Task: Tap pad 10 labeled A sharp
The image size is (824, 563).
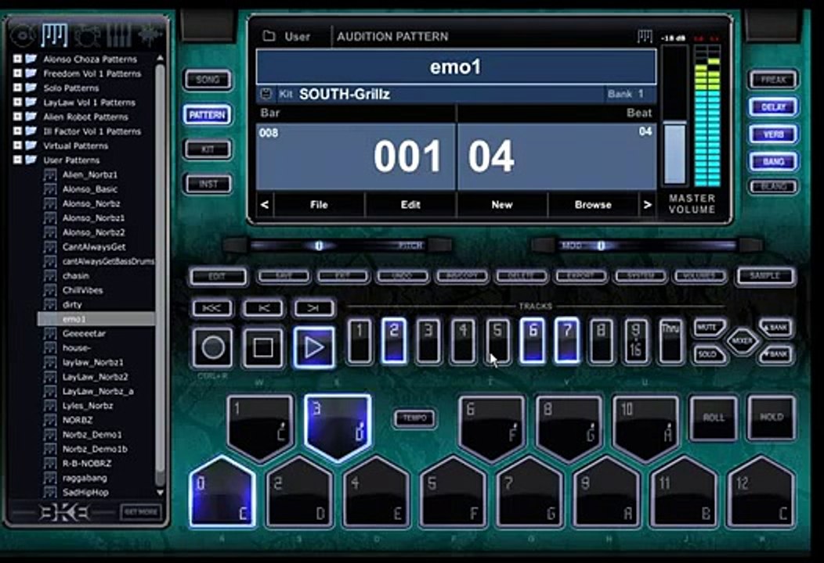Action: point(645,427)
